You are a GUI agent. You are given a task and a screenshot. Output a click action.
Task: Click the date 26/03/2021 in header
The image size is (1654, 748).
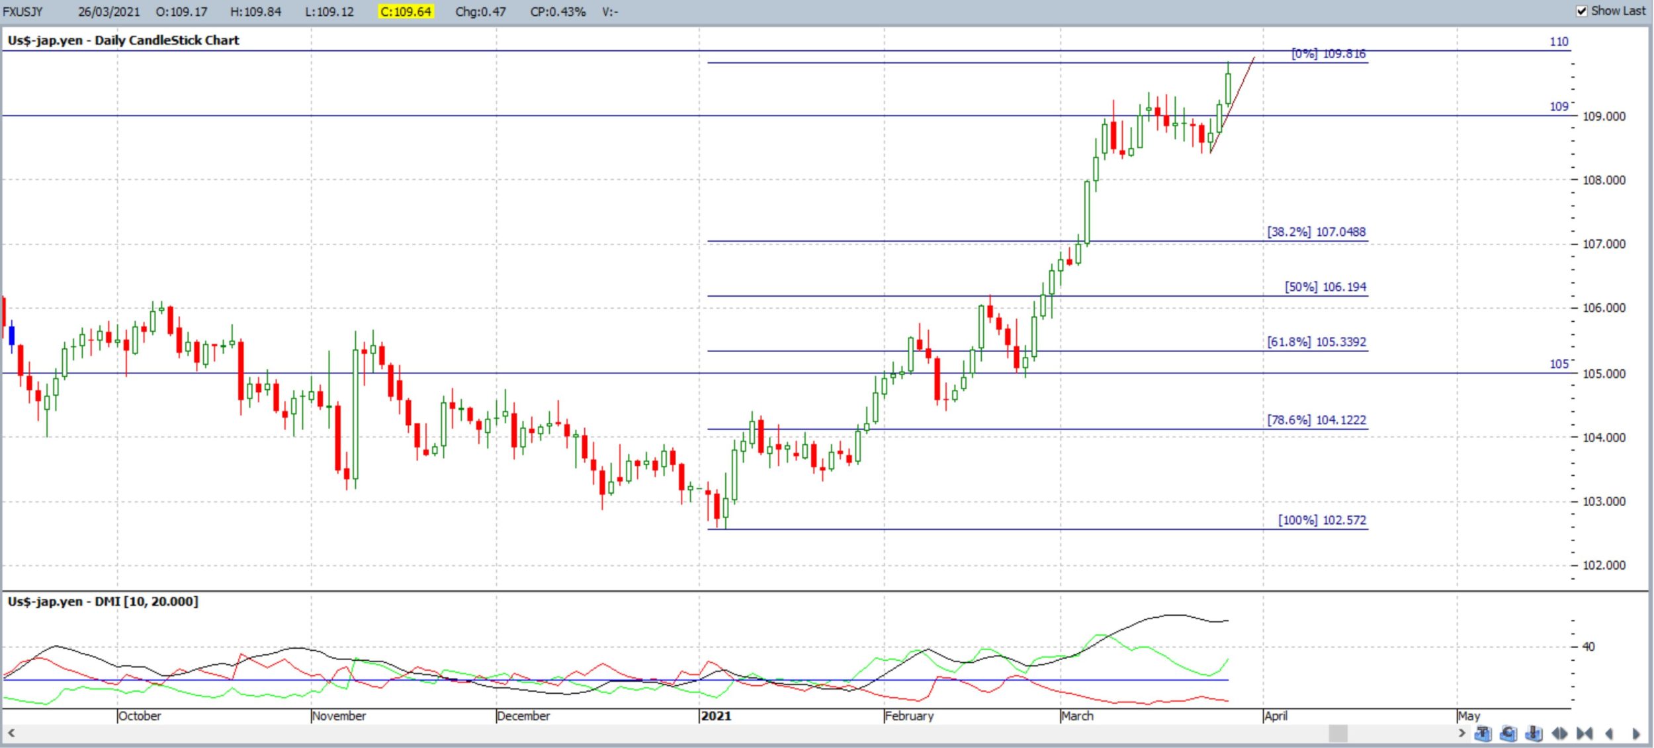[109, 12]
